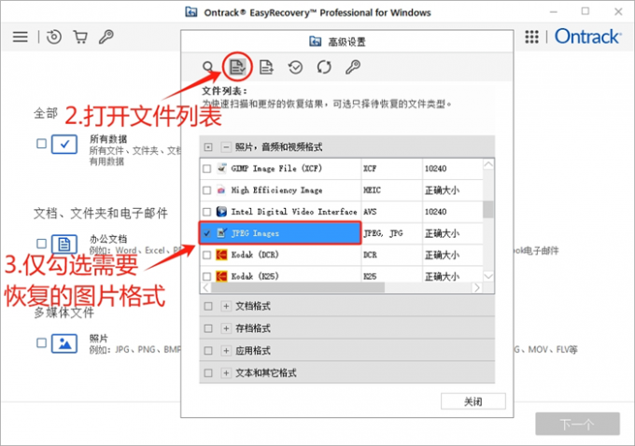Click the horizontal scroll left arrow
This screenshot has width=635, height=446.
point(205,287)
